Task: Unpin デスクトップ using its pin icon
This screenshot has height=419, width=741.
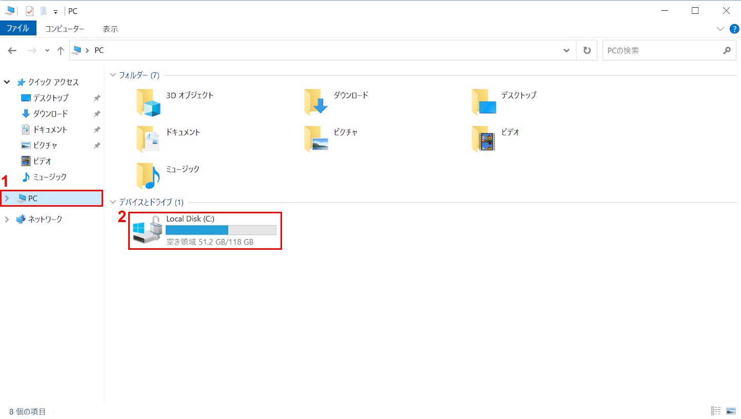Action: coord(97,98)
